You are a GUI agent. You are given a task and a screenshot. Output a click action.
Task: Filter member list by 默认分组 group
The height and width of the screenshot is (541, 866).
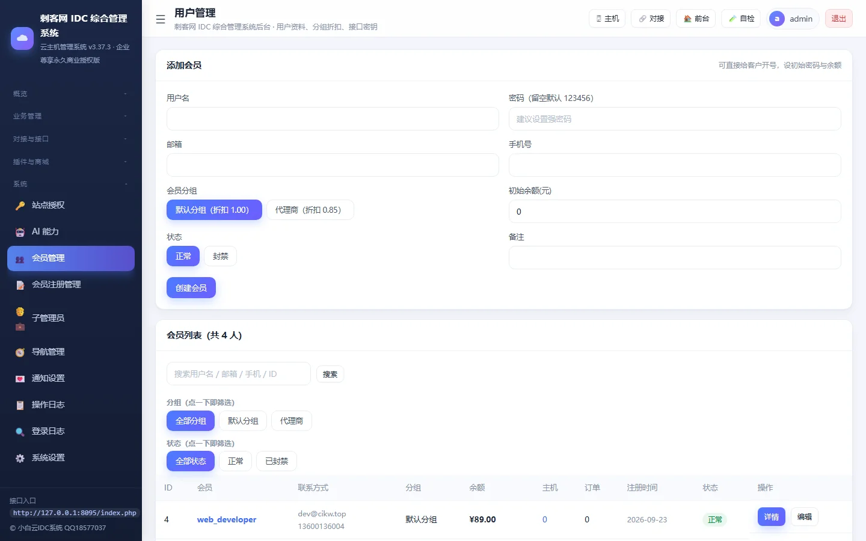pyautogui.click(x=243, y=421)
